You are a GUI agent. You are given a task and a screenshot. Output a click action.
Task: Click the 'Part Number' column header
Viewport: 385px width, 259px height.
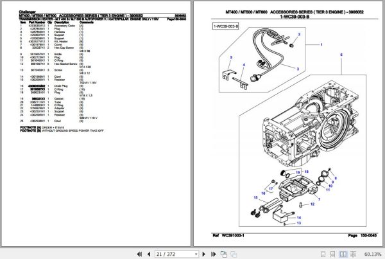[37, 22]
